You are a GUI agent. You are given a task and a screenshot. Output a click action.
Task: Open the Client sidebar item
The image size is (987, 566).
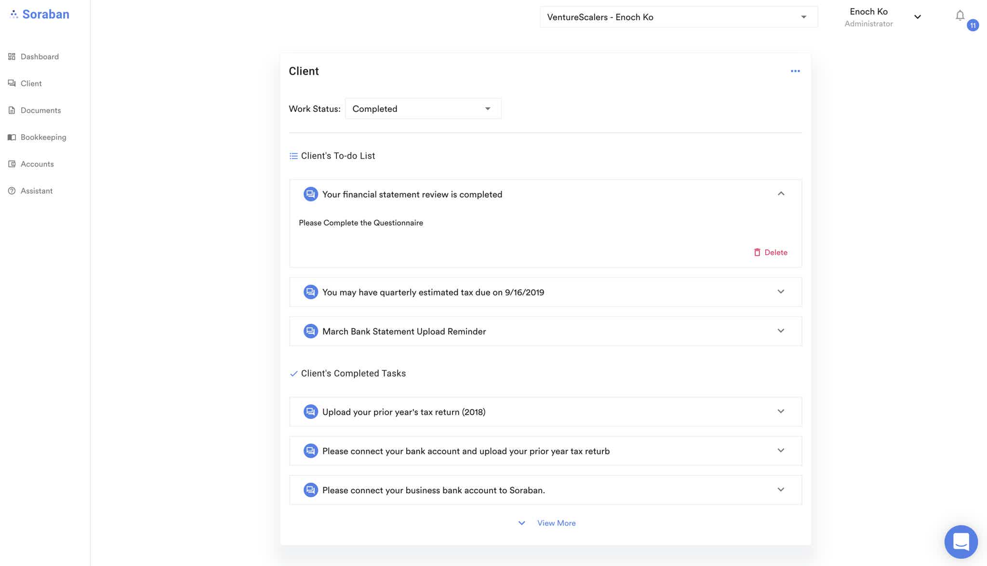tap(25, 83)
